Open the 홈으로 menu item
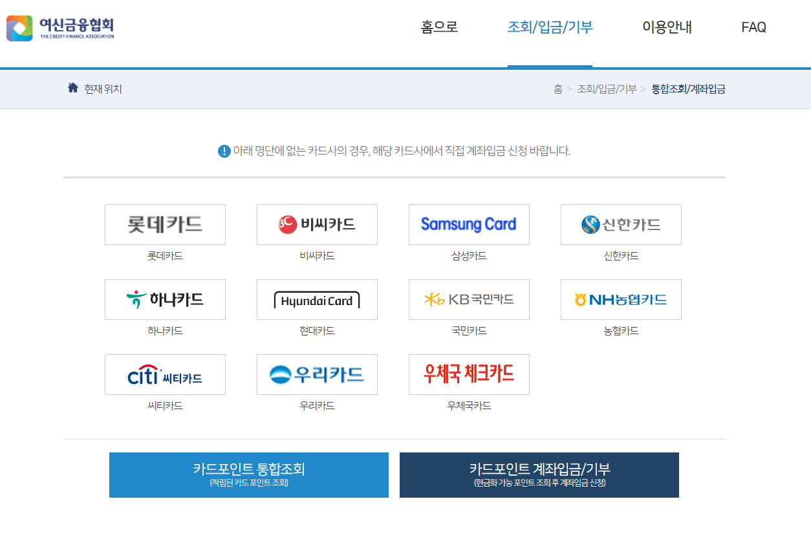Image resolution: width=811 pixels, height=541 pixels. [x=439, y=27]
